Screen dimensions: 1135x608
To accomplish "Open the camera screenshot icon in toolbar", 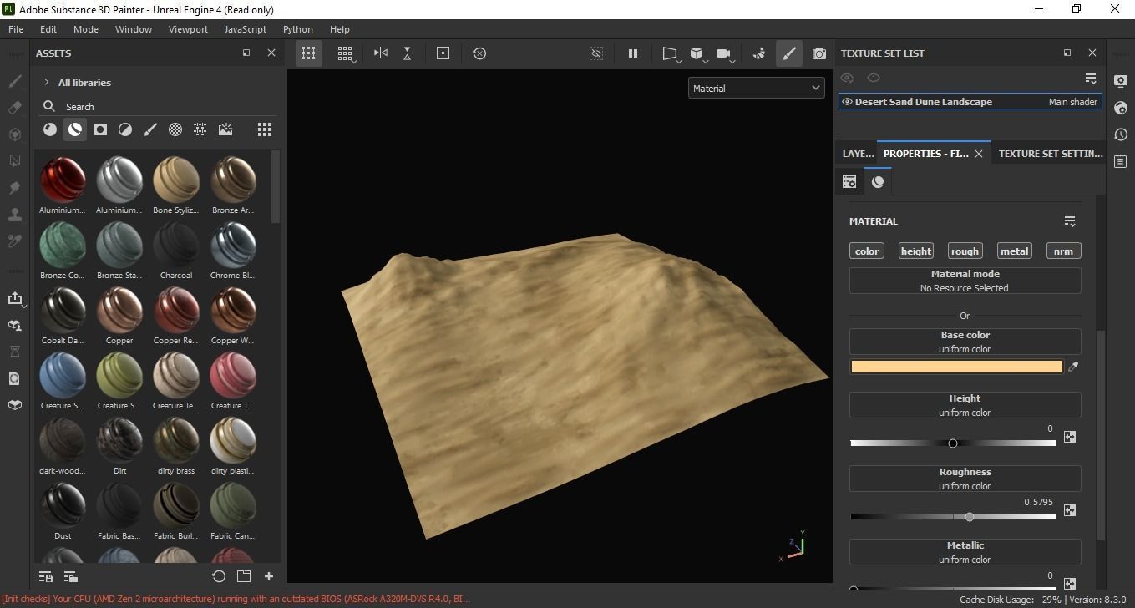I will (x=819, y=53).
